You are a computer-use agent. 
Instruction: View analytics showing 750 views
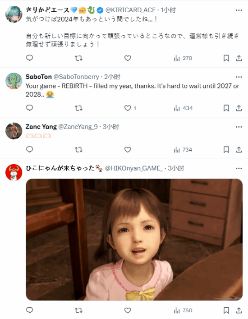(x=183, y=310)
